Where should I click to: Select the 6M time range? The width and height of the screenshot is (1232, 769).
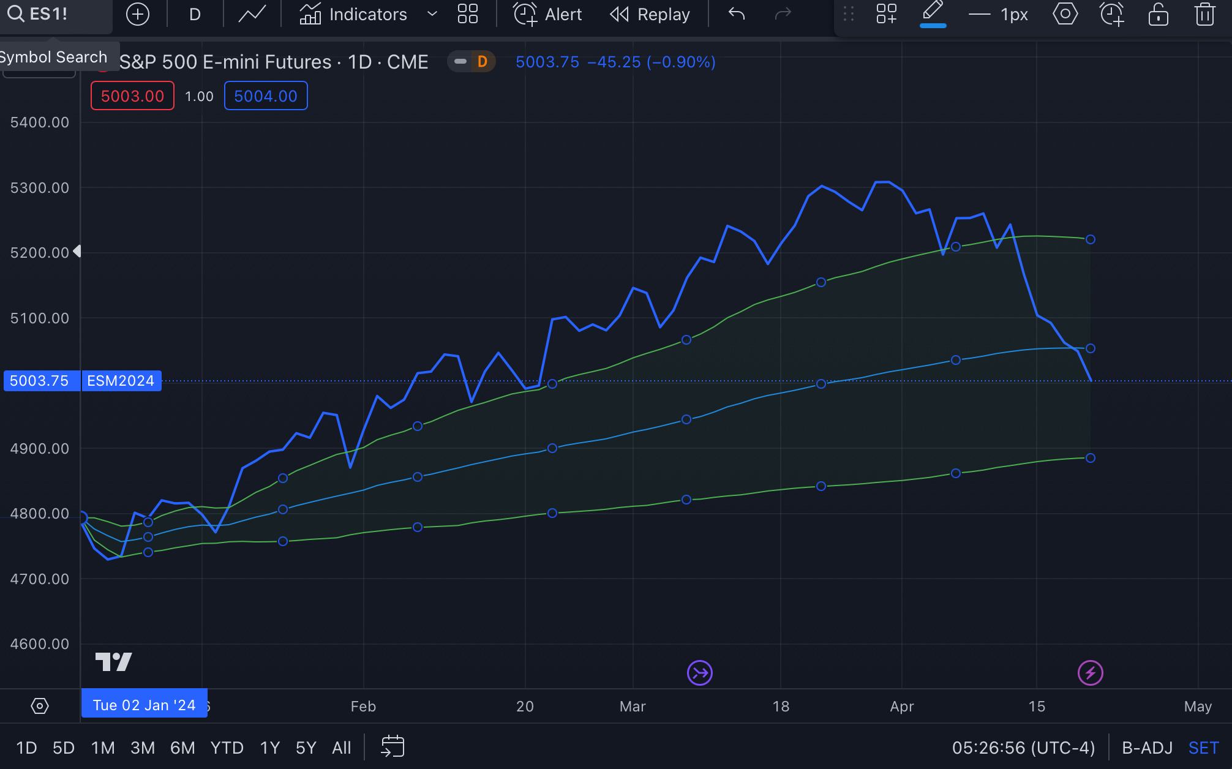click(x=182, y=748)
